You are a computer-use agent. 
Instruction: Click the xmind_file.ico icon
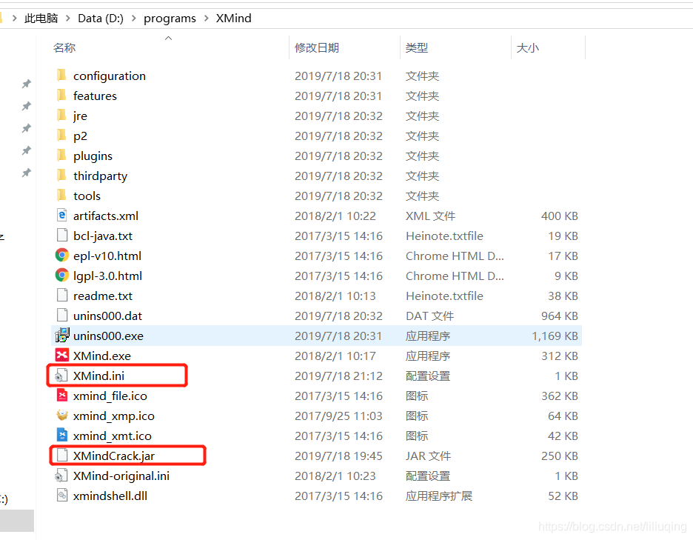point(62,396)
